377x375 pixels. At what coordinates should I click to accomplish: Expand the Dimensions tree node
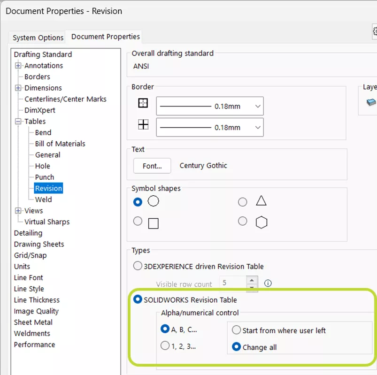coord(17,88)
